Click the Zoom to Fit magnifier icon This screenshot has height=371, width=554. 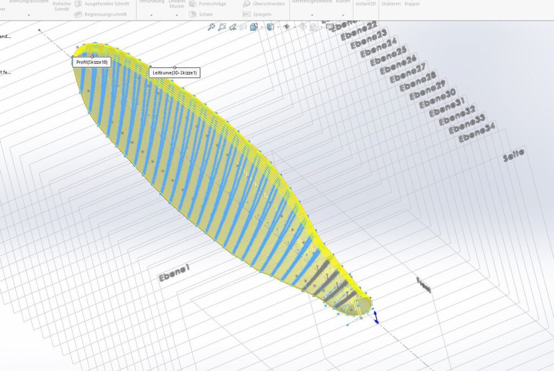(212, 27)
